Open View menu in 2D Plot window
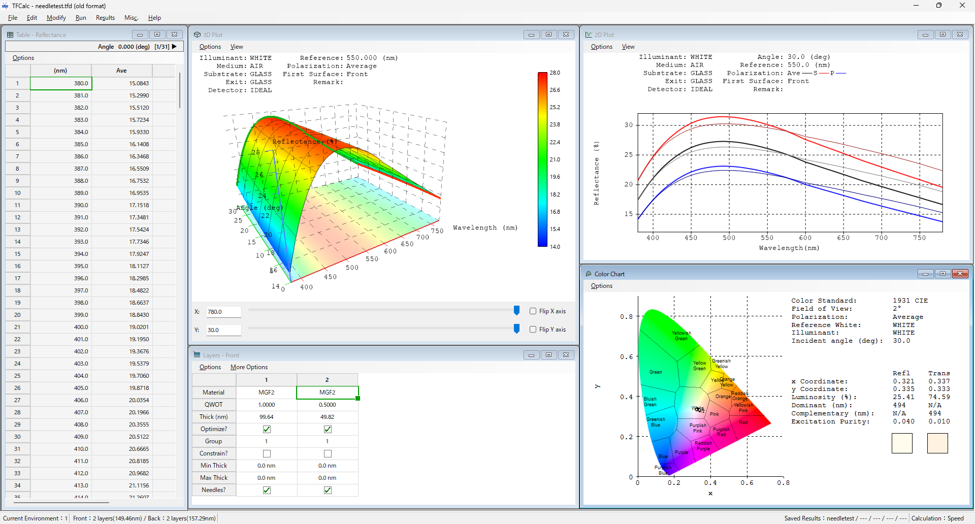 (628, 47)
